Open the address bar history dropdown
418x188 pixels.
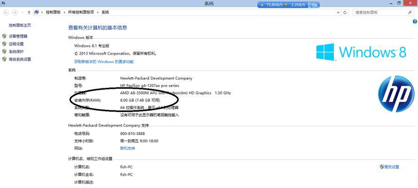point(338,13)
